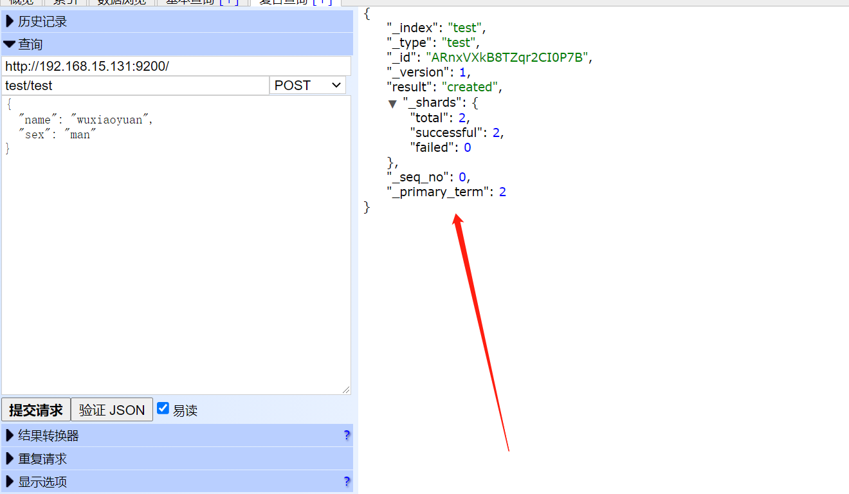The width and height of the screenshot is (849, 494).
Task: Click the _id value in the response
Action: [507, 57]
